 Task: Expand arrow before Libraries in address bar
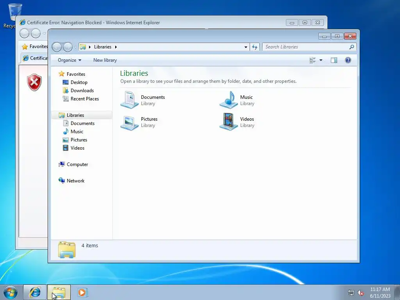pos(89,47)
